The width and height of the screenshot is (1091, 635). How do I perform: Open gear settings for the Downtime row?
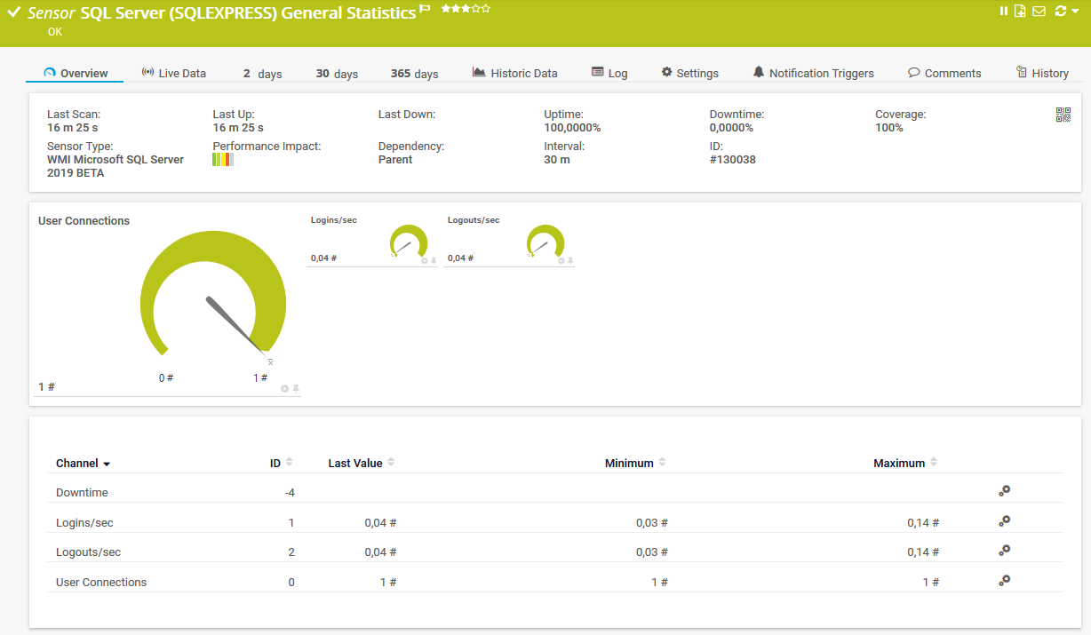point(1004,491)
